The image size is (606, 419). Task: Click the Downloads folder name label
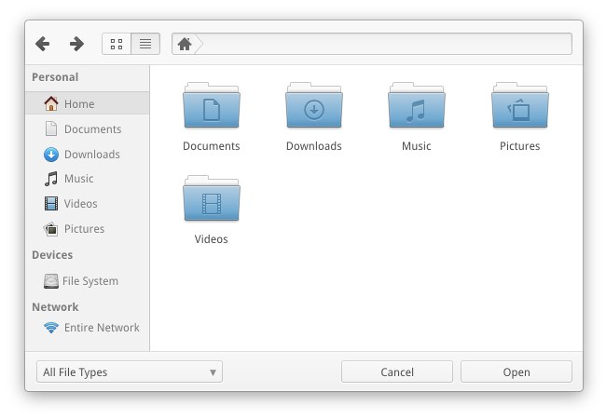[314, 146]
